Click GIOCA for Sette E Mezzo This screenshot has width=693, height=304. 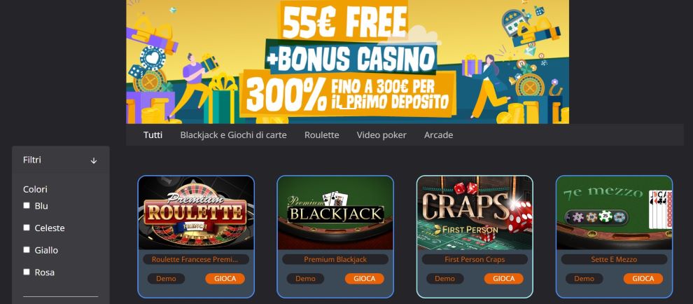[643, 279]
